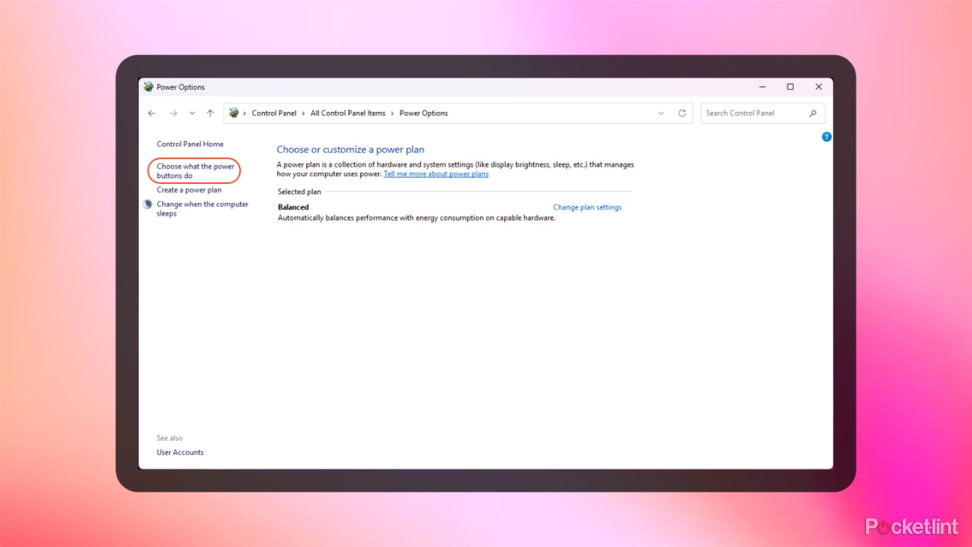Click the Power Options address bar icon
Screen dimensions: 972x547
coord(234,113)
